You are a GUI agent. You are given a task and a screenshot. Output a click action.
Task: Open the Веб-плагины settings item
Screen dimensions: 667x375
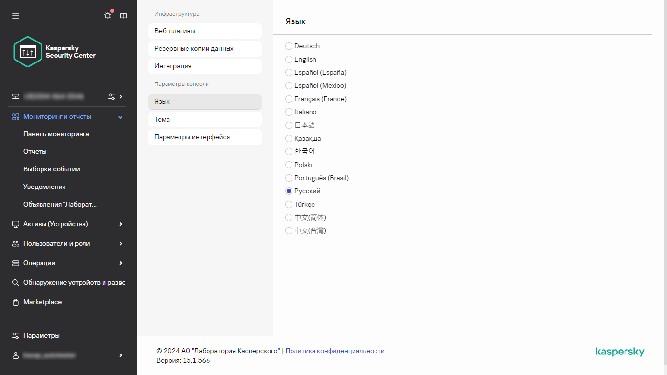(205, 31)
